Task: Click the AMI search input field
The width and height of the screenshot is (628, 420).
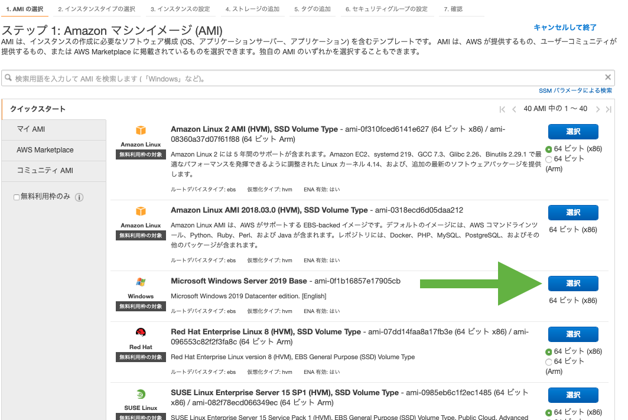Action: point(301,79)
